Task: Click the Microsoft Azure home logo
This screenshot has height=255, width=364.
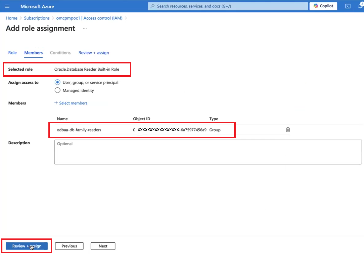Action: click(37, 6)
